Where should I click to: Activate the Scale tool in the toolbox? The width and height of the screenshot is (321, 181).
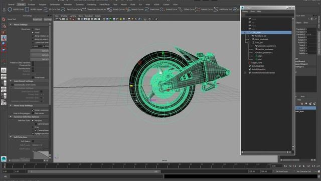pyautogui.click(x=4, y=50)
